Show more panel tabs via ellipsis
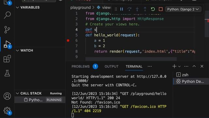Screen dimensions: 209x118 tap(150, 66)
